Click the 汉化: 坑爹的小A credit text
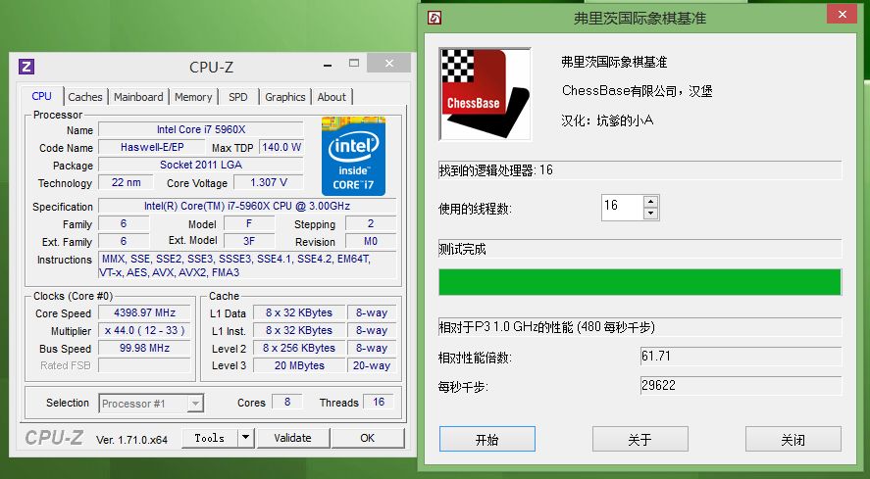Viewport: 870px width, 479px height. (x=607, y=120)
